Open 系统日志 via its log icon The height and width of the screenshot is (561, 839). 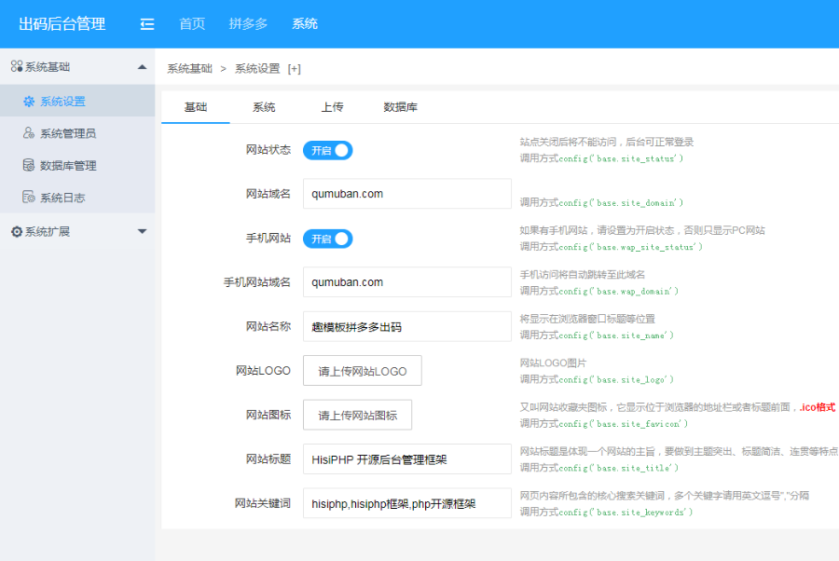(29, 197)
